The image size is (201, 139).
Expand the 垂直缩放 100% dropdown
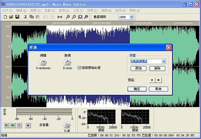[132, 17]
